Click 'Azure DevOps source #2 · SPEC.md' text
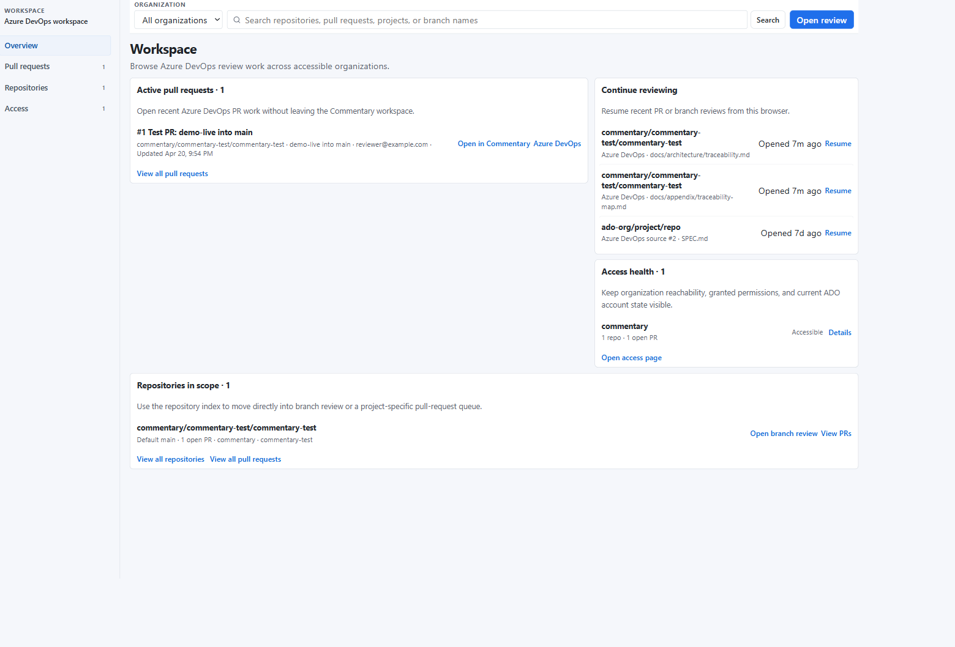This screenshot has width=955, height=647. pos(654,238)
